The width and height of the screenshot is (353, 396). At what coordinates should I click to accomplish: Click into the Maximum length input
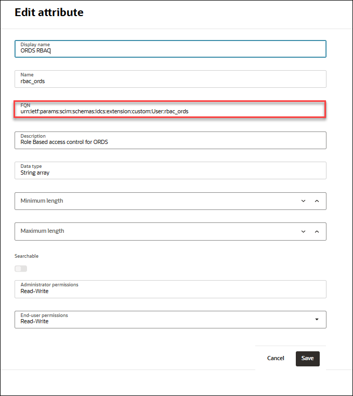[156, 231]
